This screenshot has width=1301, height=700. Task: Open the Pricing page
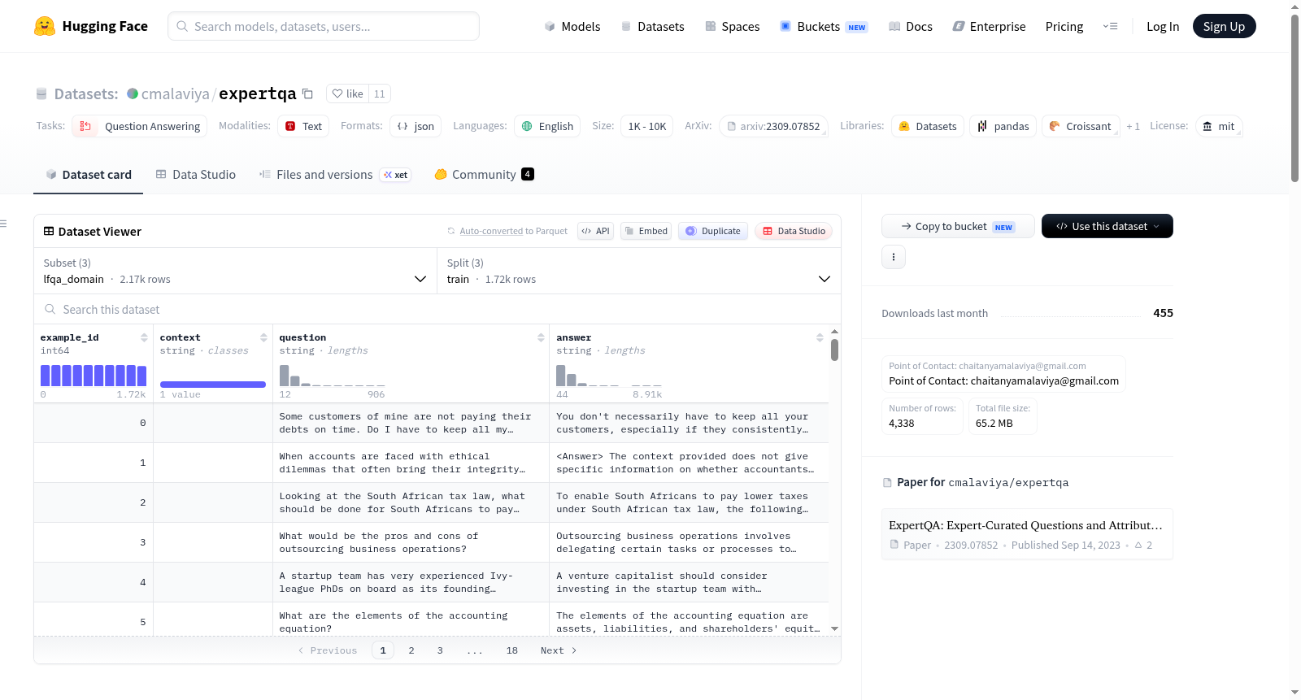click(x=1064, y=26)
